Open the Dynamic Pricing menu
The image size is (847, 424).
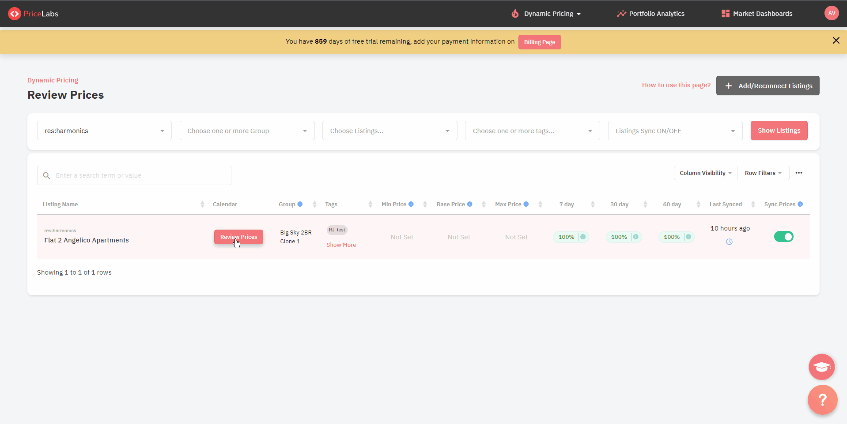(546, 14)
